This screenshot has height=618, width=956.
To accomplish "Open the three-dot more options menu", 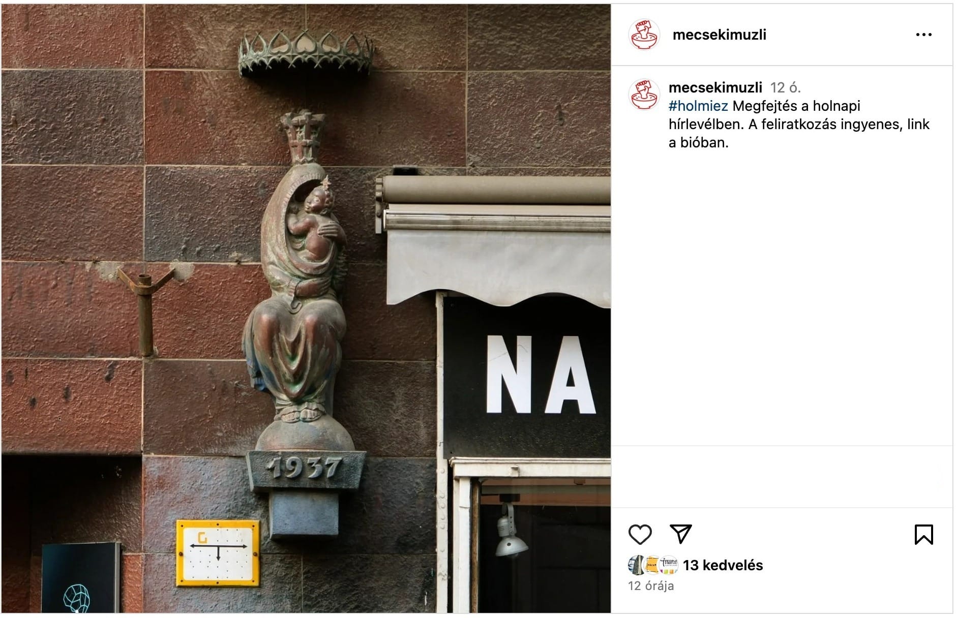I will [923, 35].
